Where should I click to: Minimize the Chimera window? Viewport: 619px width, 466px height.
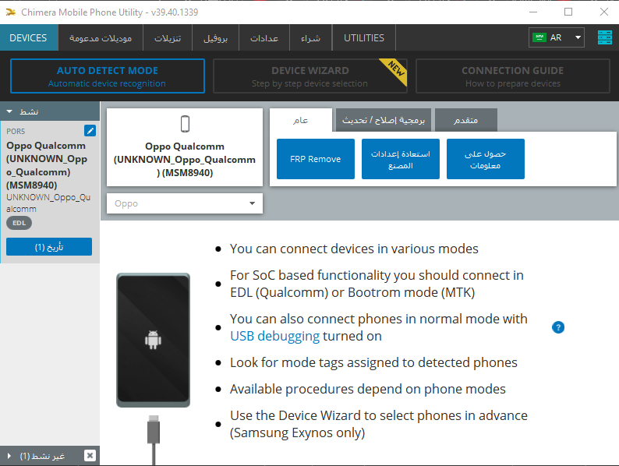tap(533, 12)
